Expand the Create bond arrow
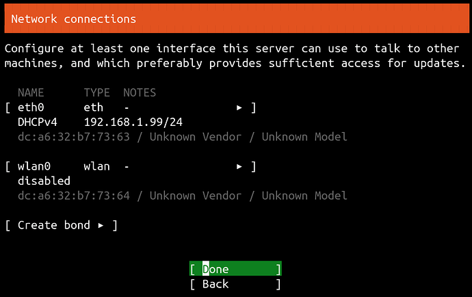This screenshot has width=472, height=297. click(101, 225)
